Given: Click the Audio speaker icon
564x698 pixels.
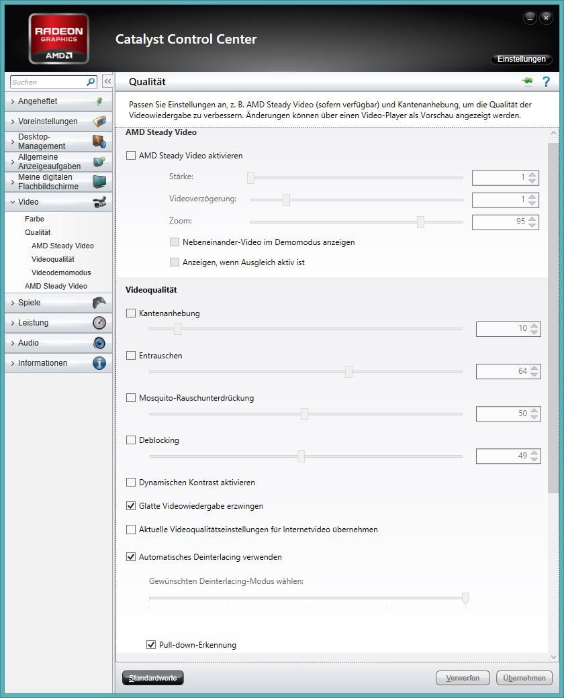Looking at the screenshot, I should 99,343.
